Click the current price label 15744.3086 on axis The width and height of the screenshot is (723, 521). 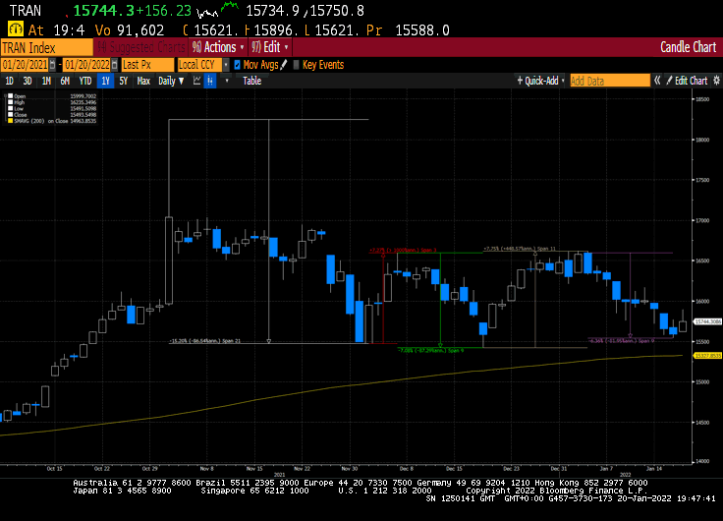[x=708, y=321]
